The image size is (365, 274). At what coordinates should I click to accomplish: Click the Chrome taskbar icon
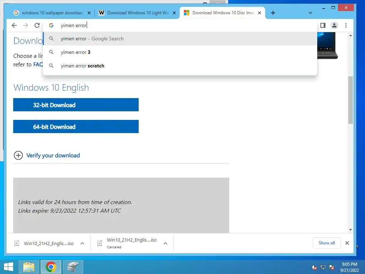[51, 267]
